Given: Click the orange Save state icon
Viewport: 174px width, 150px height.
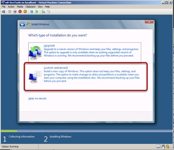Looking at the screenshot, I should click(25, 12).
